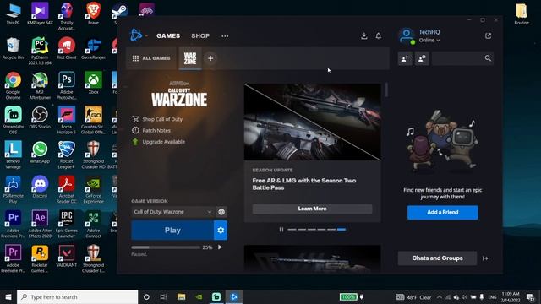Select the Discord desktop icon
Viewport: 541px width, 304px height.
pyautogui.click(x=40, y=187)
